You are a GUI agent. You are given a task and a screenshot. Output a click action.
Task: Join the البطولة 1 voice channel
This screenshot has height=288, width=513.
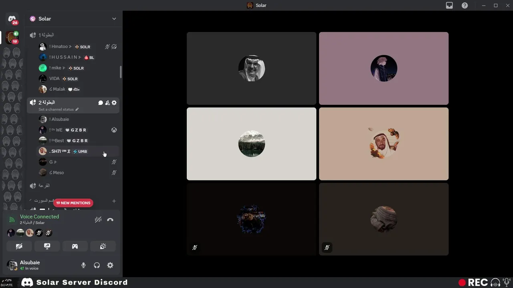73,35
